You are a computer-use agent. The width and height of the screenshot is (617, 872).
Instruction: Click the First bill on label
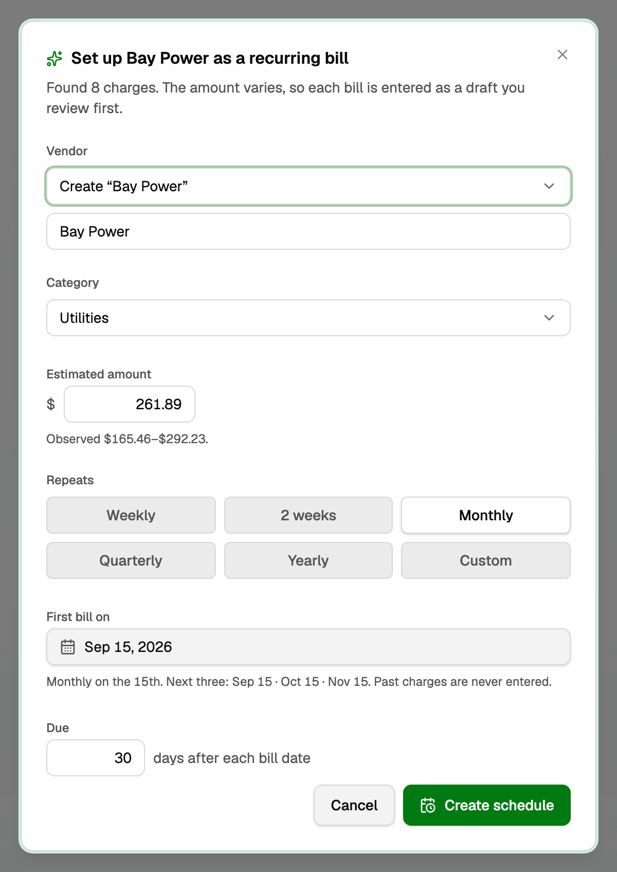coord(78,617)
